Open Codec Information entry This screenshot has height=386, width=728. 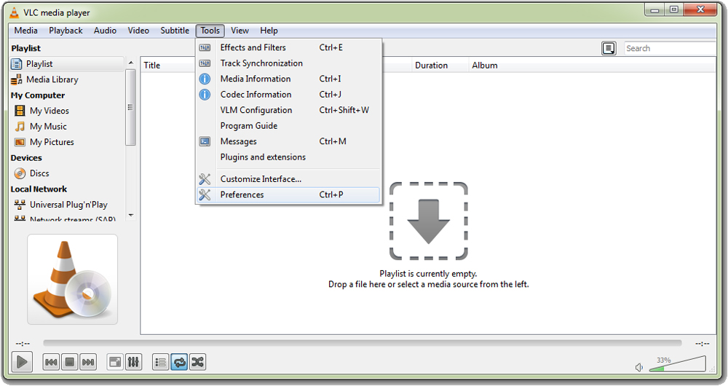[x=288, y=94]
